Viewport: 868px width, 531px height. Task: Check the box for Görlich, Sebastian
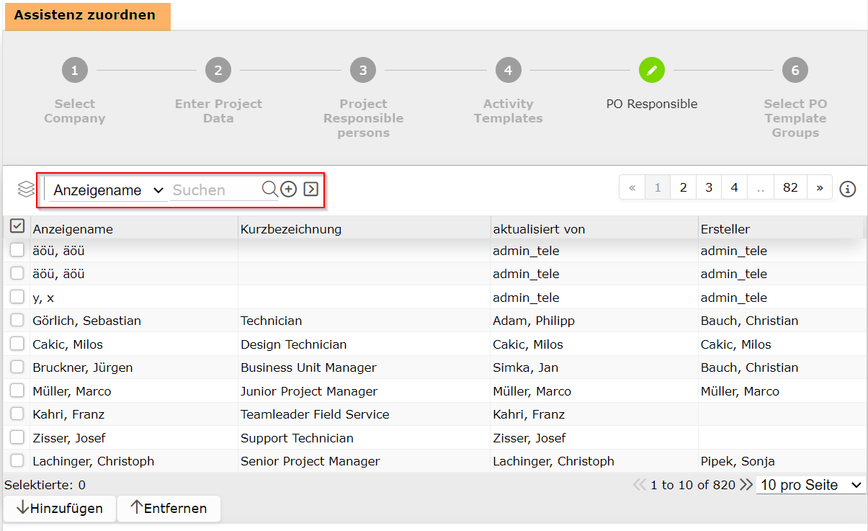[17, 321]
